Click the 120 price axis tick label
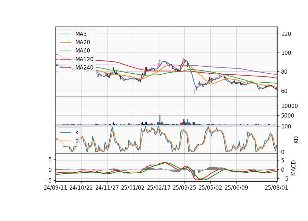308x221 pixels. pos(286,34)
